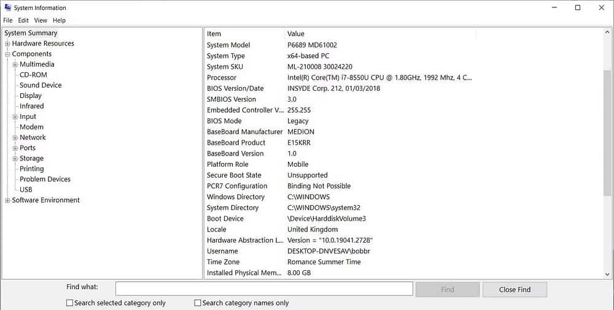Expand the Storage subcategory

click(15, 159)
